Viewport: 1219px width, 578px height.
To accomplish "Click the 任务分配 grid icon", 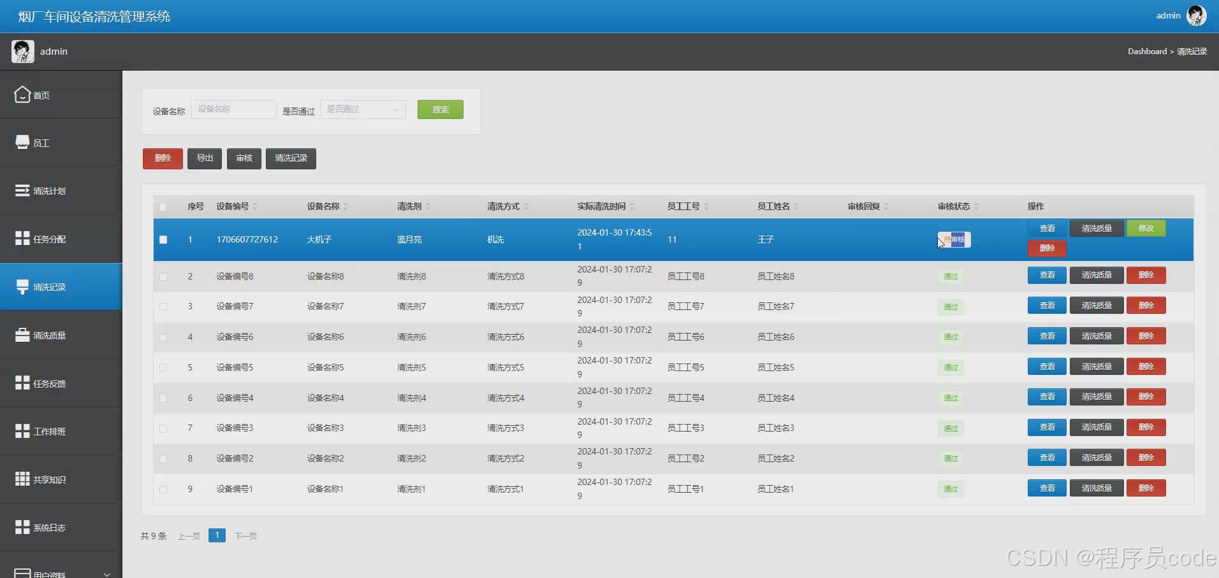I will point(22,238).
